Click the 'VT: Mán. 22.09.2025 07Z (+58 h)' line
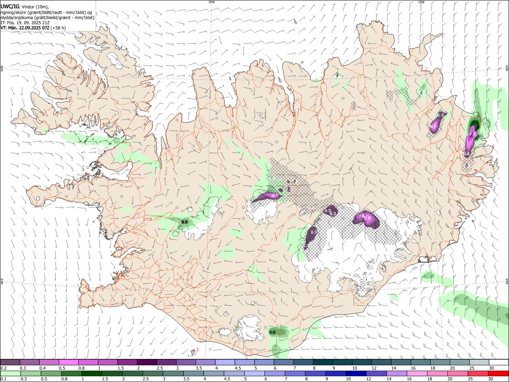 [33, 28]
